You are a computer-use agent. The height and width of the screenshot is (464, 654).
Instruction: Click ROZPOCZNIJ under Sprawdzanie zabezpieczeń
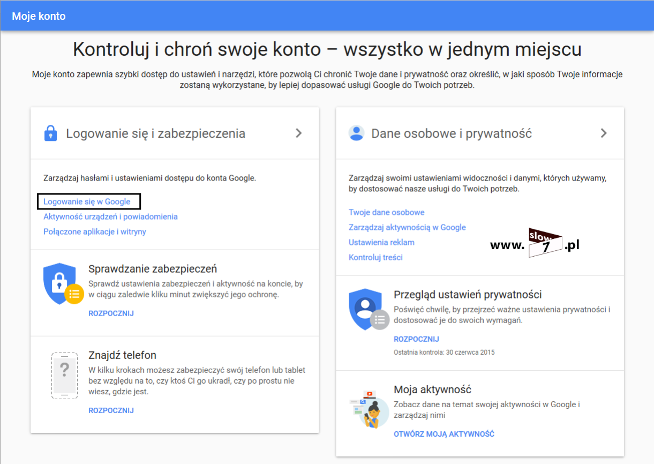pyautogui.click(x=111, y=313)
